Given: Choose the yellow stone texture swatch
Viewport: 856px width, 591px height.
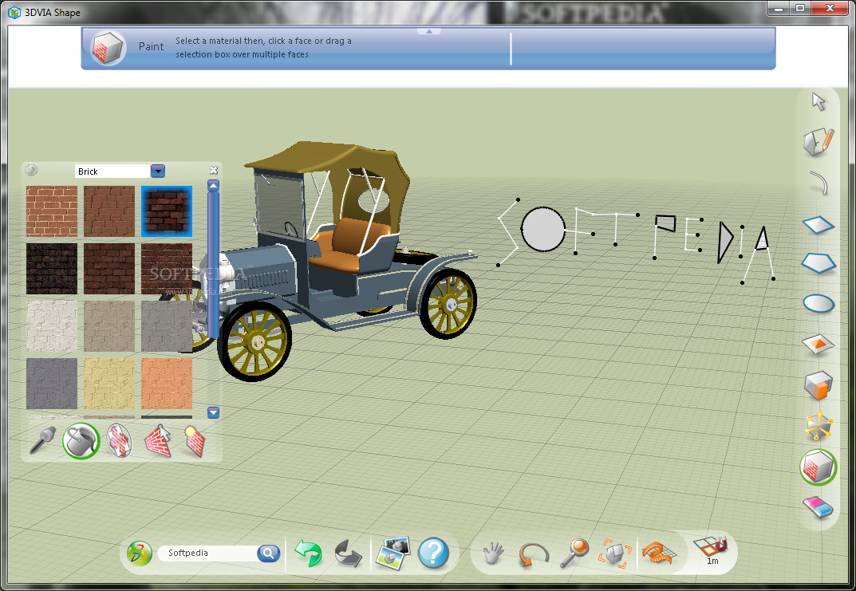Looking at the screenshot, I should (109, 383).
